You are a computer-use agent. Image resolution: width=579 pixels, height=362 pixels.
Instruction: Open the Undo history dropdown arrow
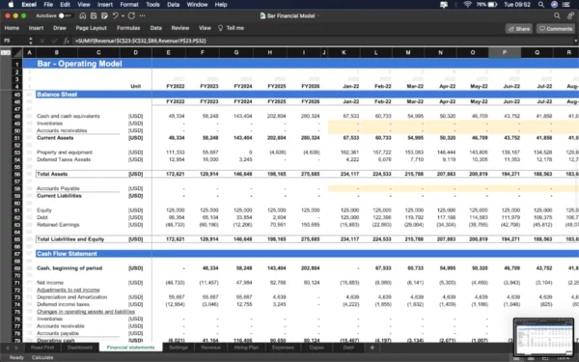tap(123, 15)
